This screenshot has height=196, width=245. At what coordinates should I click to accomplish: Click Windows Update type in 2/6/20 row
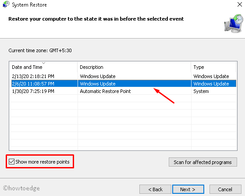coord(211,84)
